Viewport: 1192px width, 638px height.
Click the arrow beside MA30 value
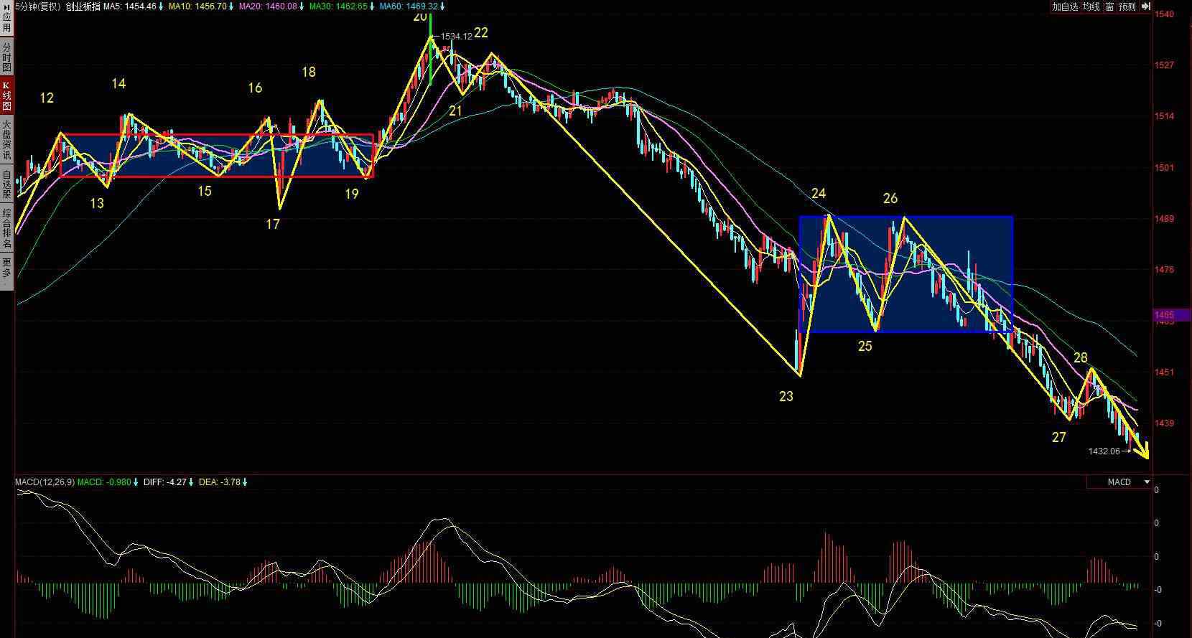pos(372,6)
